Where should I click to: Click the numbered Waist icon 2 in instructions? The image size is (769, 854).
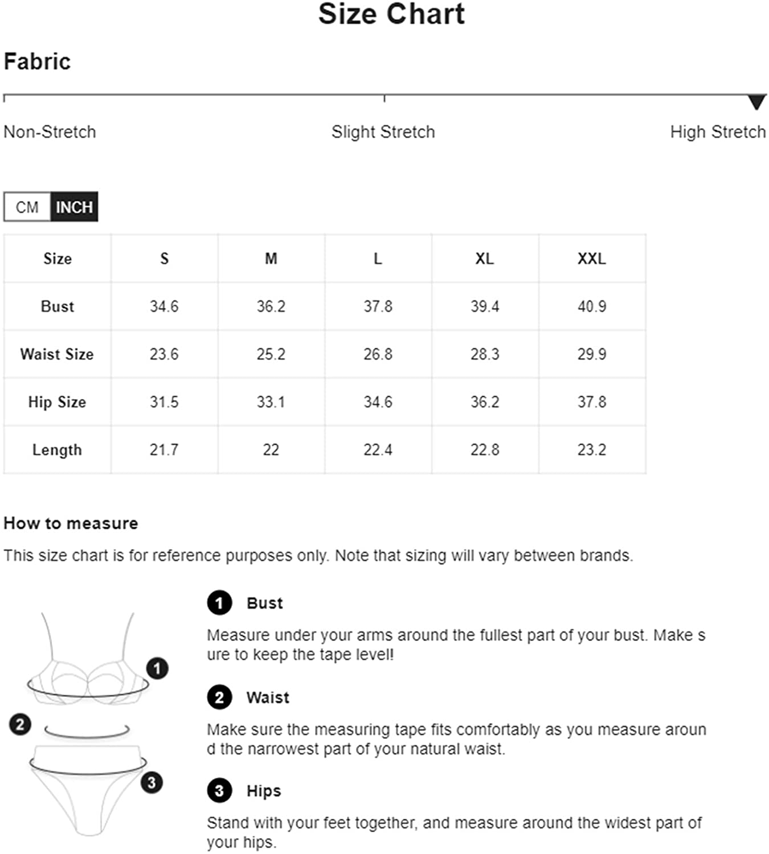tap(219, 697)
